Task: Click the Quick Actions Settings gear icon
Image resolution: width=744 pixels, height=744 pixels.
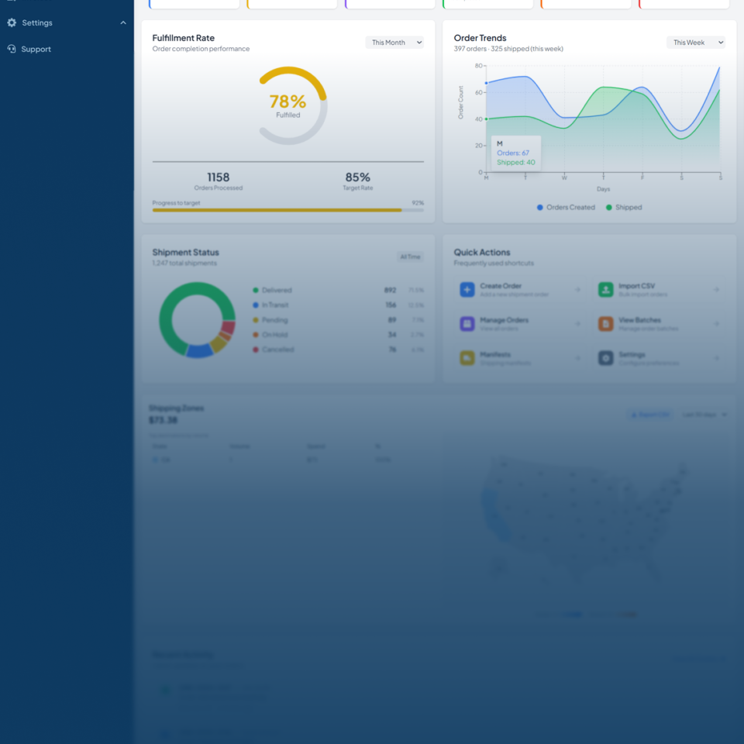Action: point(605,358)
